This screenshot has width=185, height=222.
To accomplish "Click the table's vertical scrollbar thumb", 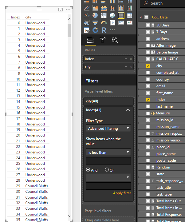I will tap(69, 30).
